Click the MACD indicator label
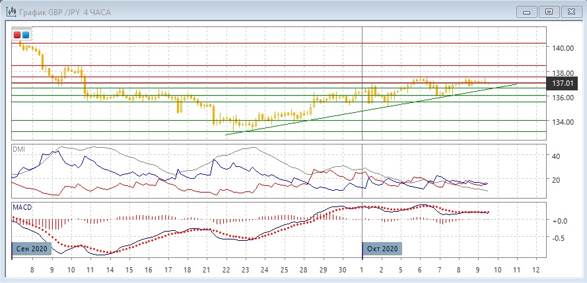Viewport: 587px width, 283px height. tap(22, 207)
